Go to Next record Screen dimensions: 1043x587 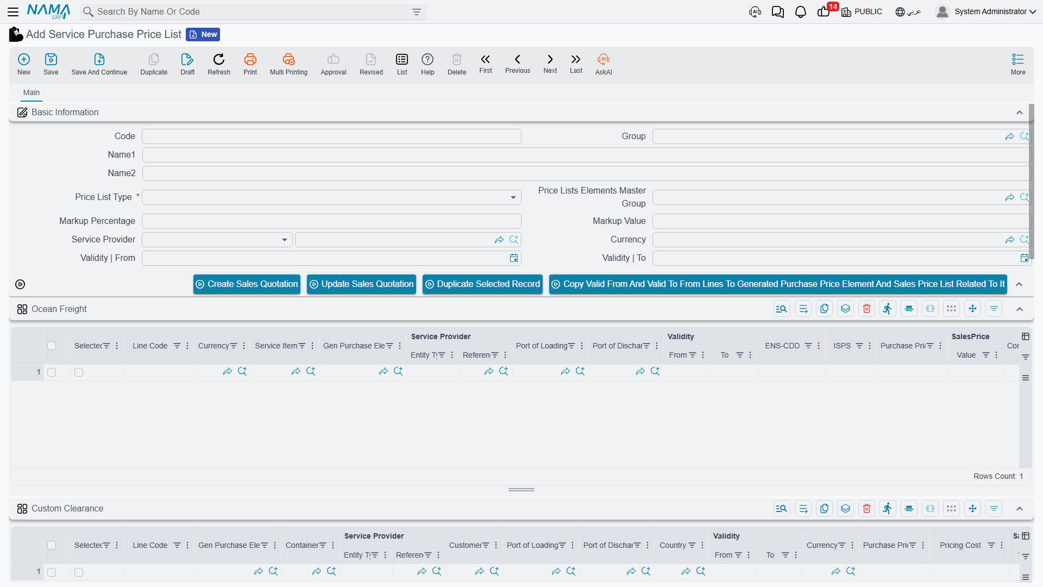[x=550, y=64]
